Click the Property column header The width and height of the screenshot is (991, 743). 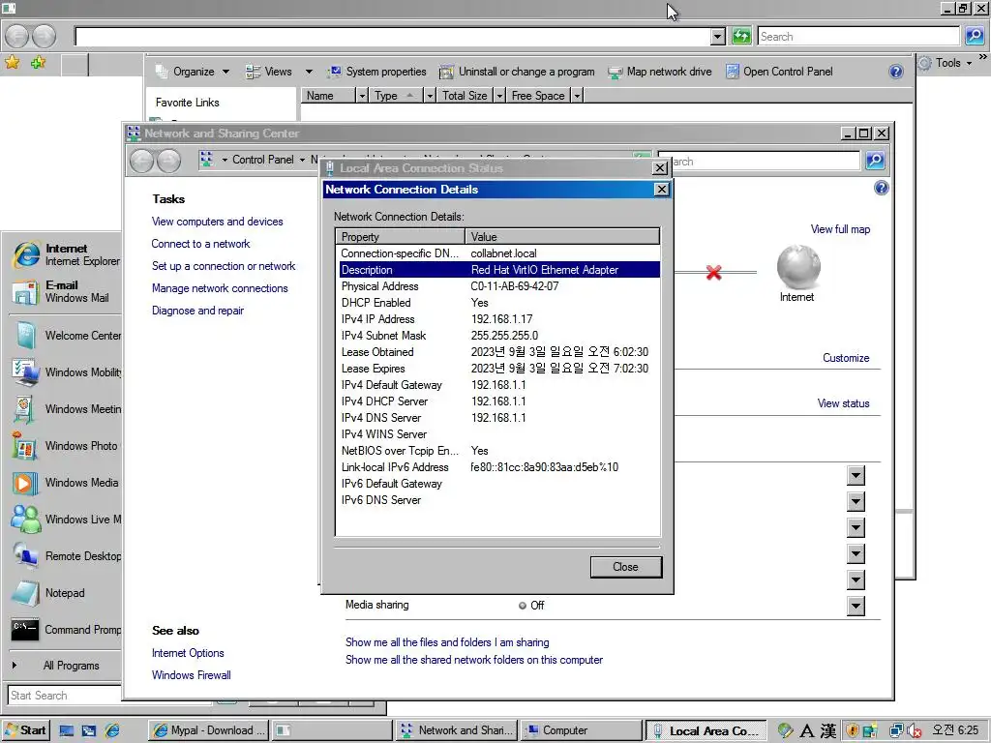(401, 236)
